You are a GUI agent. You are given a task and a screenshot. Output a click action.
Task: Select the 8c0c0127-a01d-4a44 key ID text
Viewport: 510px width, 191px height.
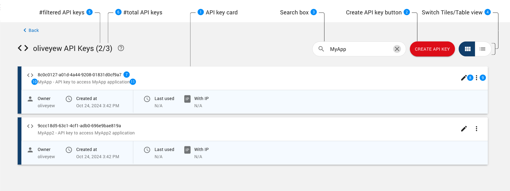tap(79, 75)
